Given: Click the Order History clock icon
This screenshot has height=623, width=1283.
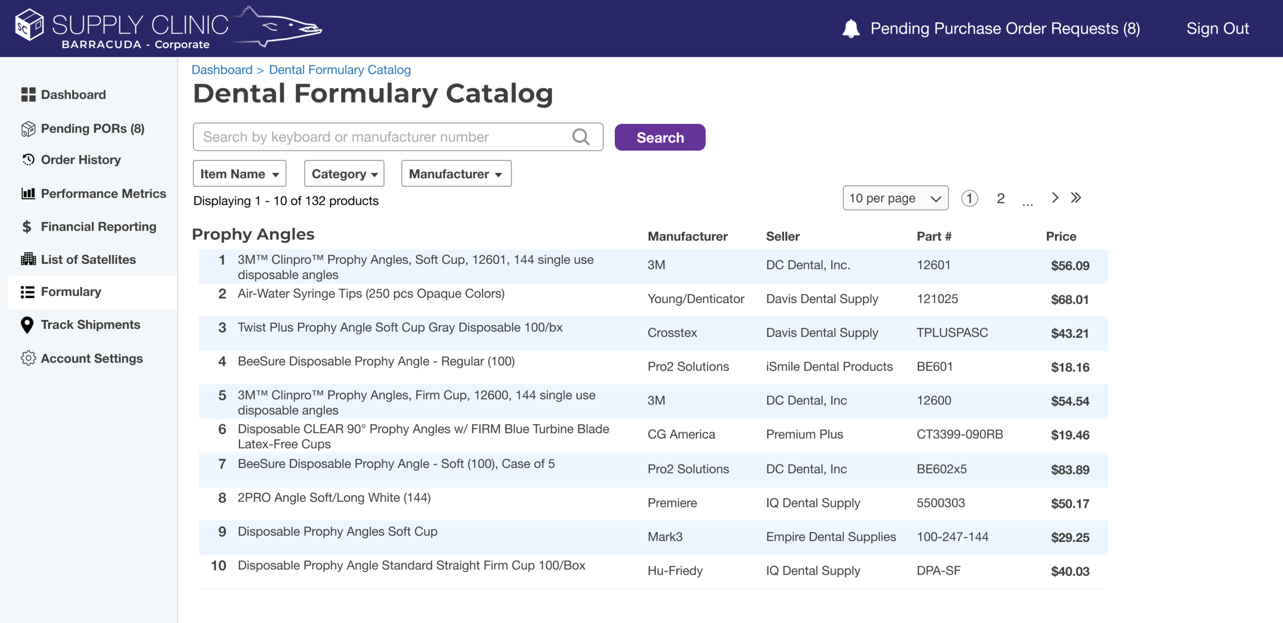Looking at the screenshot, I should (28, 160).
